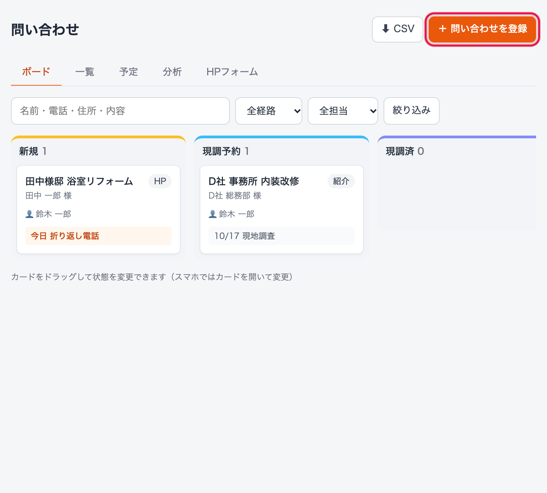Focus the 名前・電話・住所・内容 search field
547x493 pixels.
120,111
